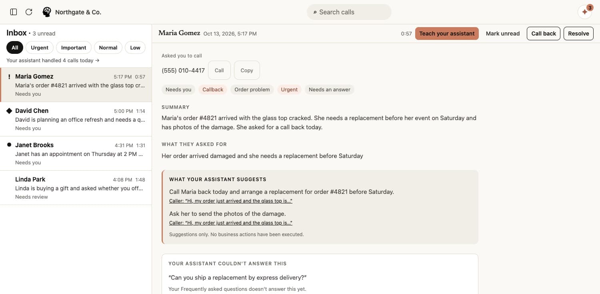Click the Maria Gomez name in call header

click(179, 33)
